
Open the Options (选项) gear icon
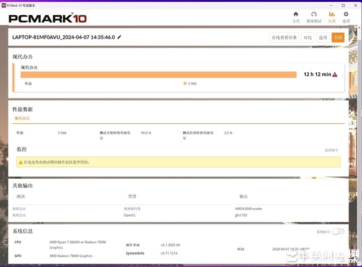[x=346, y=18]
